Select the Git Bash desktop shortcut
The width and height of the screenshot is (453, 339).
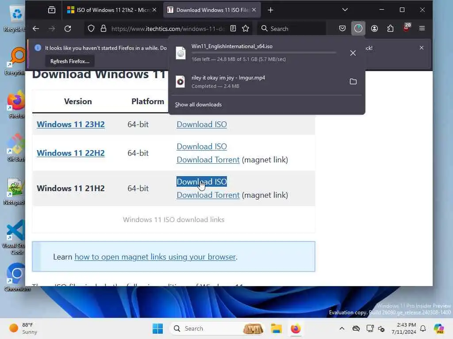[x=16, y=147]
